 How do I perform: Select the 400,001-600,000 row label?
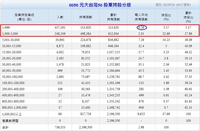click(13, 95)
